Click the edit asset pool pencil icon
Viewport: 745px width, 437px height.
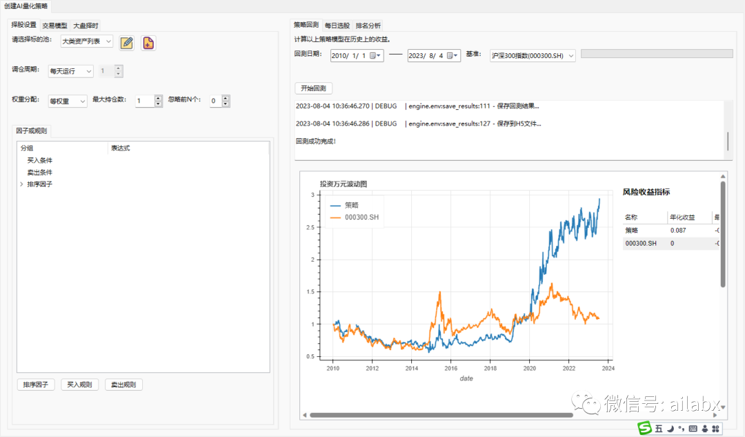click(126, 43)
